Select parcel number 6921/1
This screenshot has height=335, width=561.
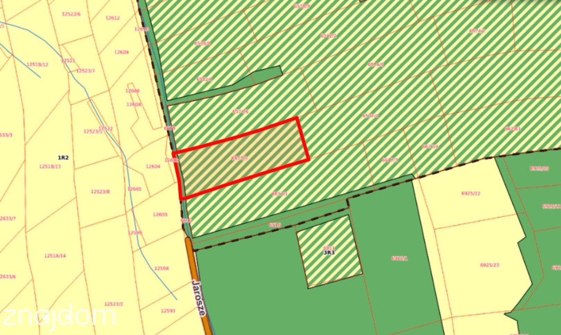[x=400, y=258]
